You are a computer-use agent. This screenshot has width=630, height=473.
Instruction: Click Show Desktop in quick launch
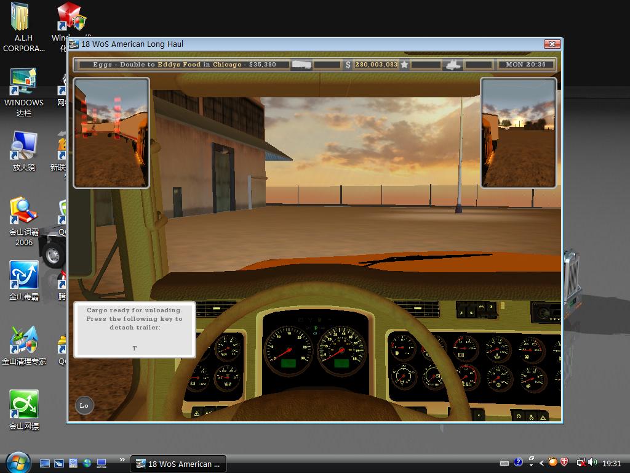(x=44, y=463)
